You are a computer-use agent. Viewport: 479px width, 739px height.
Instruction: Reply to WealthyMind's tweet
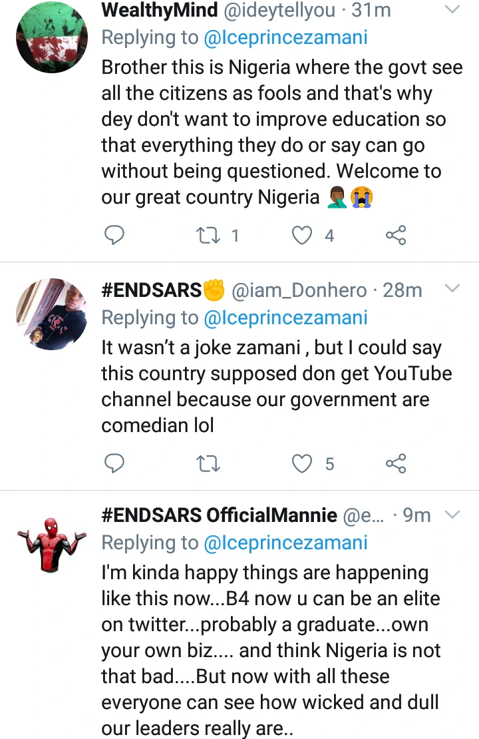[x=115, y=235]
